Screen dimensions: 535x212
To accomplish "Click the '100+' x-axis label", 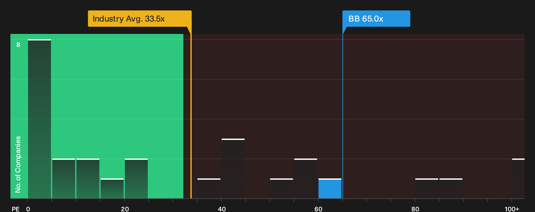I will pos(512,209).
